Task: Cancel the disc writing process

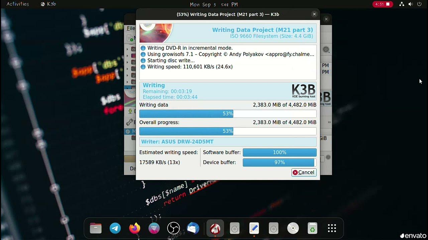Action: pos(304,172)
